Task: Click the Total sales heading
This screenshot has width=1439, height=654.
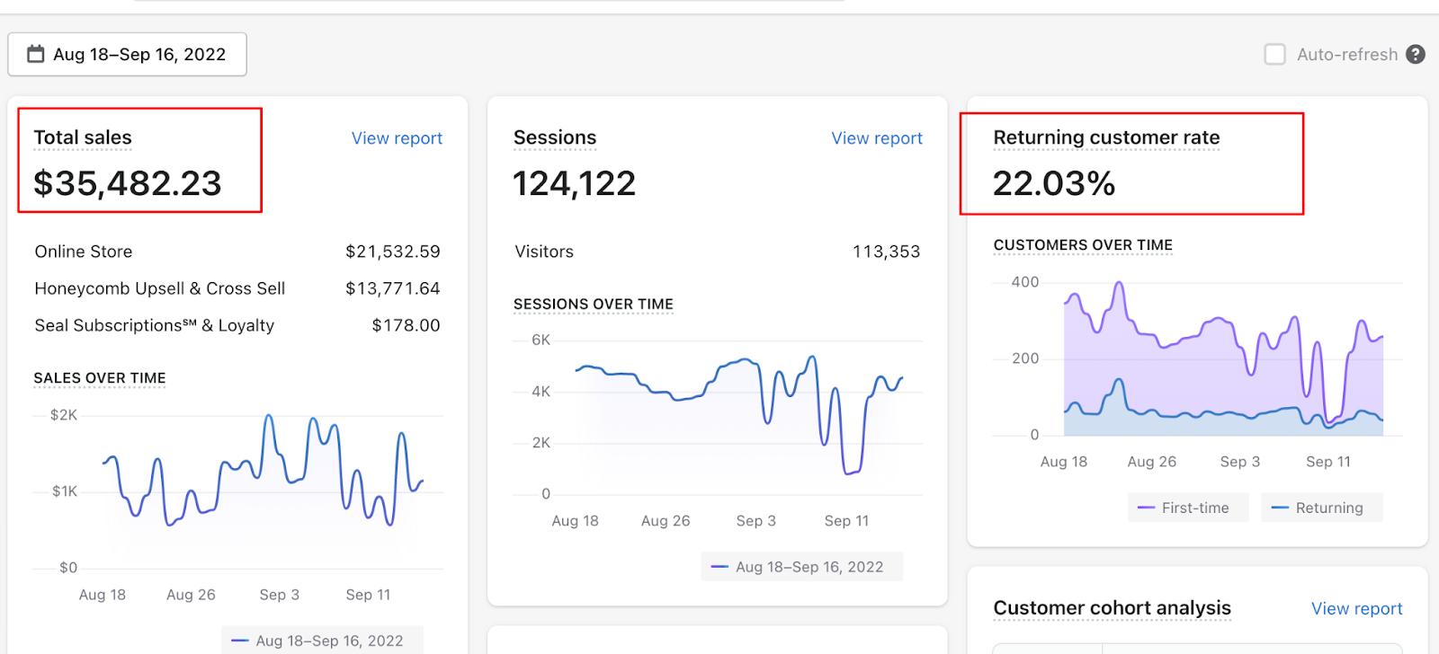Action: click(83, 137)
